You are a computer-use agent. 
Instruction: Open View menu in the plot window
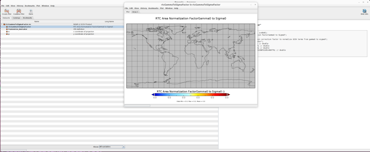click(x=137, y=8)
